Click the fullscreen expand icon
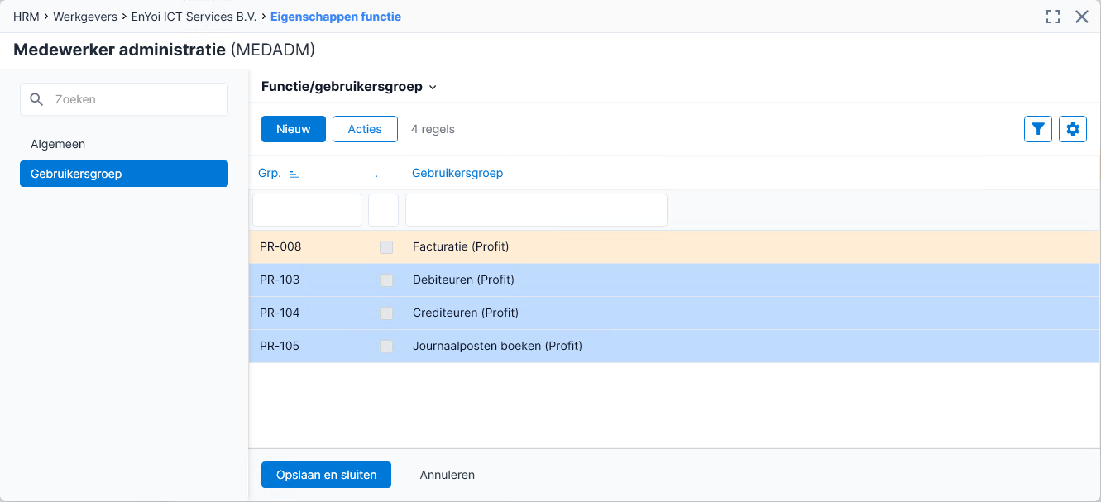Viewport: 1101px width, 502px height. coord(1053,17)
